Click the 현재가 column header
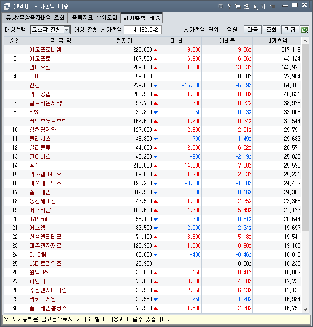313x327 pixels. tap(125, 41)
